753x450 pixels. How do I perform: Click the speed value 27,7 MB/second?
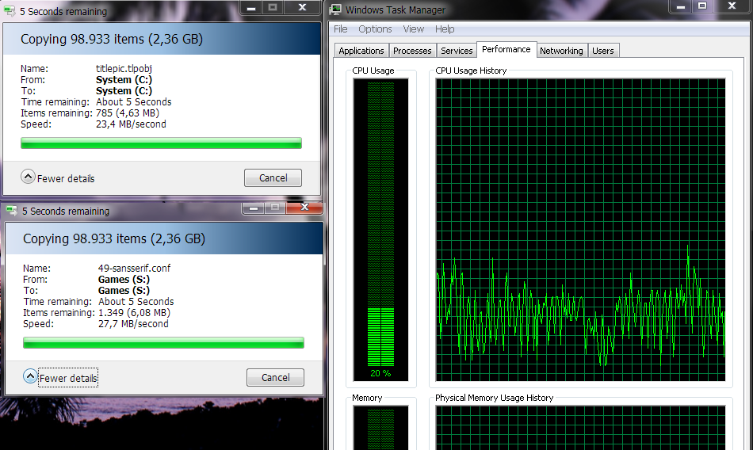pyautogui.click(x=133, y=324)
